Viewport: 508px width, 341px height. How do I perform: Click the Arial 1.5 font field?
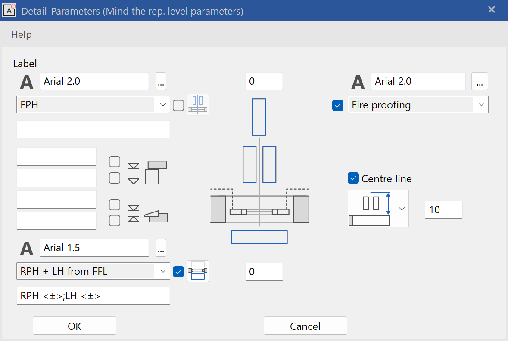pos(94,248)
